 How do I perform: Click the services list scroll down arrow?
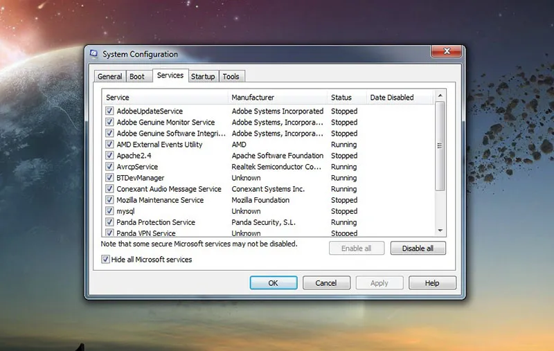point(440,230)
